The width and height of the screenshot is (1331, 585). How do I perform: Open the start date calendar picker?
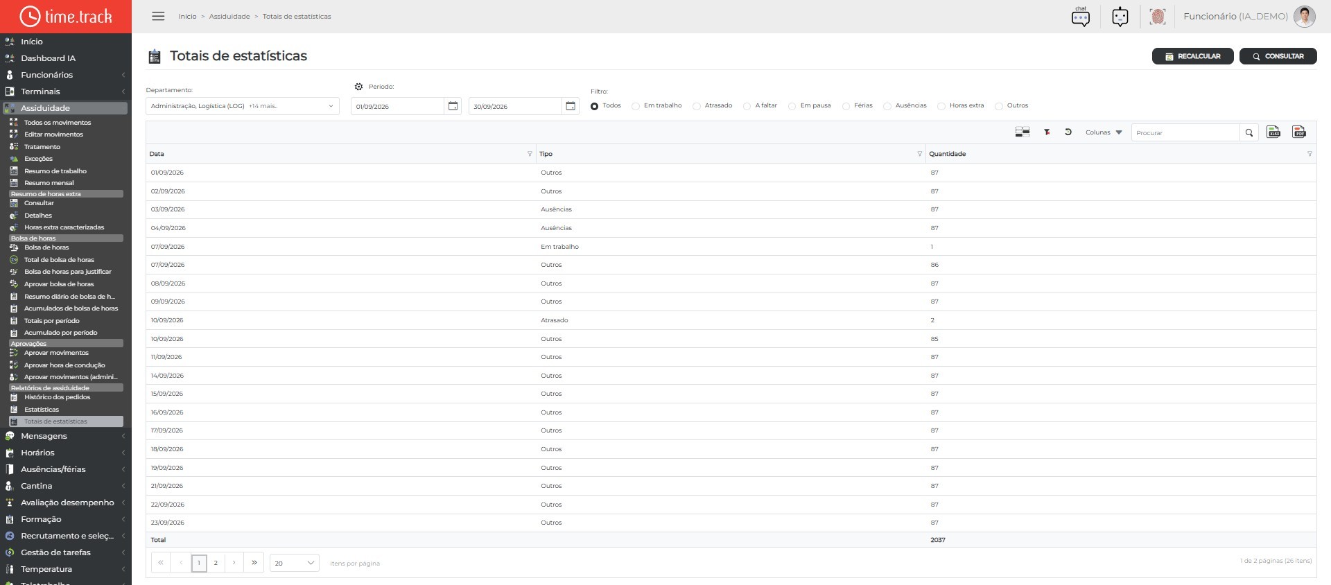453,106
